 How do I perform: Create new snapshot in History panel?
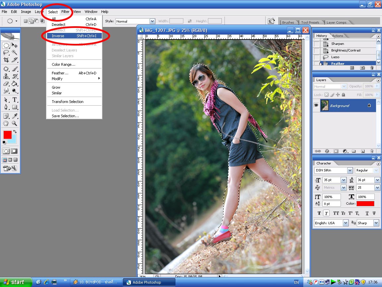pos(362,68)
